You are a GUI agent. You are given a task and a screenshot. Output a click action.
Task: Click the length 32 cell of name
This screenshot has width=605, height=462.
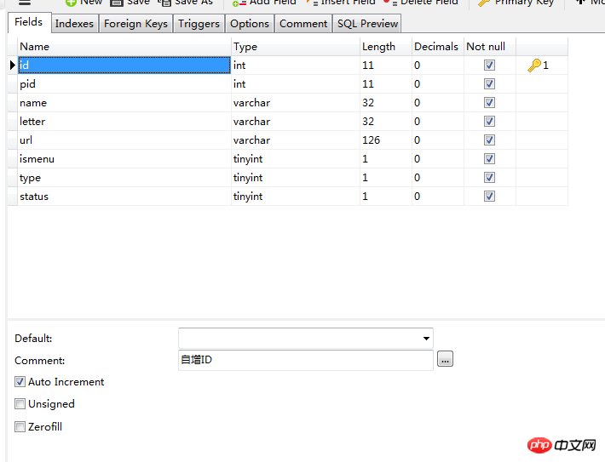(x=386, y=103)
